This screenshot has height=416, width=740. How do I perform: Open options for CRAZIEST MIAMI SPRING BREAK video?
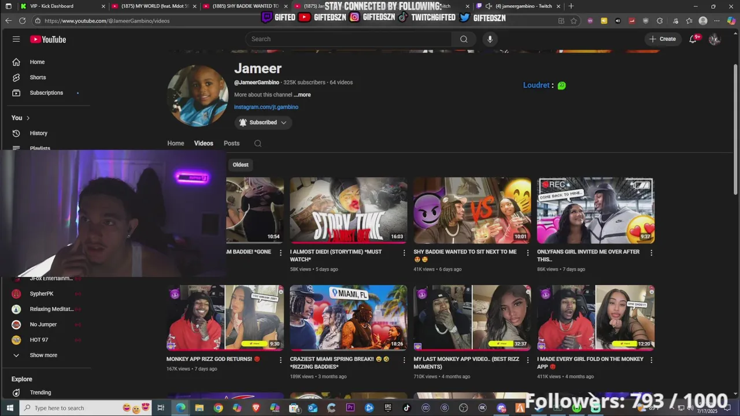(404, 360)
